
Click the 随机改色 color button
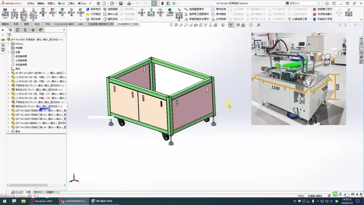pyautogui.click(x=110, y=19)
